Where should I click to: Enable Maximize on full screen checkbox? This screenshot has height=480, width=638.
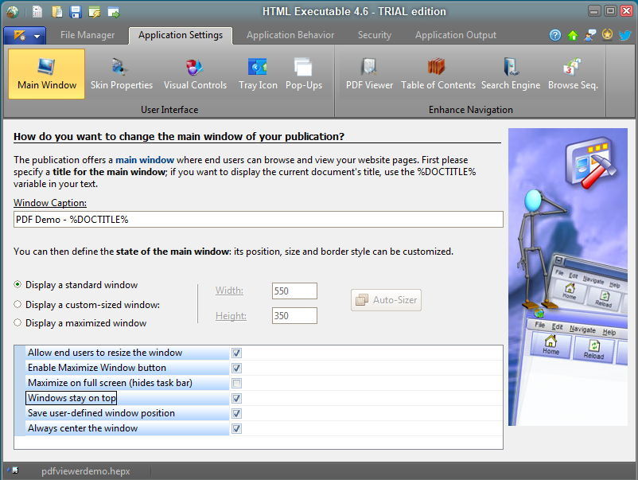[236, 383]
